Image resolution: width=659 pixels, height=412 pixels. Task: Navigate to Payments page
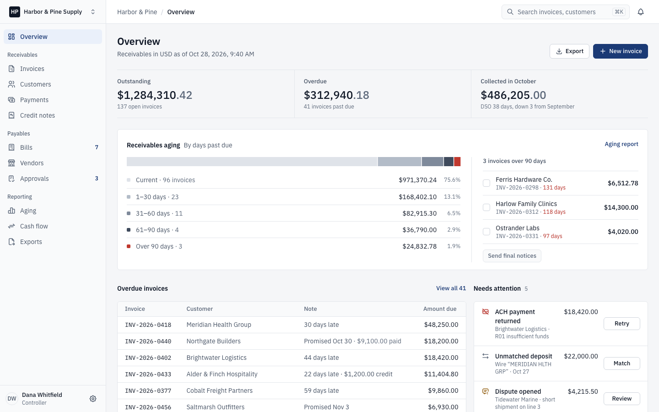[53, 100]
